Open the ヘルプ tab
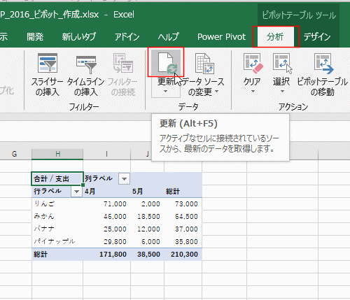Screen dimensions: 350x300 tap(168, 37)
